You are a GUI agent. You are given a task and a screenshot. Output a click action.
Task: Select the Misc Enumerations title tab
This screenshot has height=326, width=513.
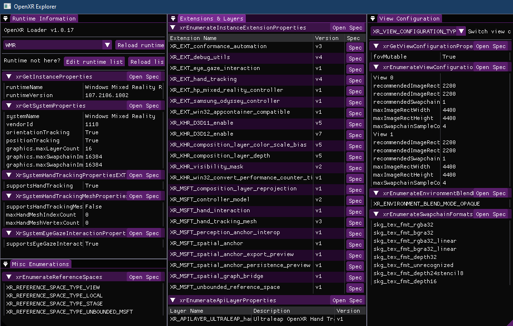(x=40, y=264)
